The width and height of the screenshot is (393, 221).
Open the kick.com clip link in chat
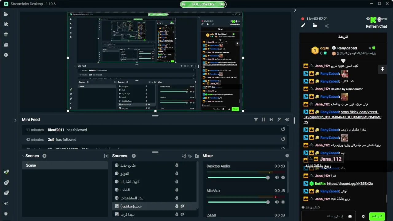coord(343,117)
